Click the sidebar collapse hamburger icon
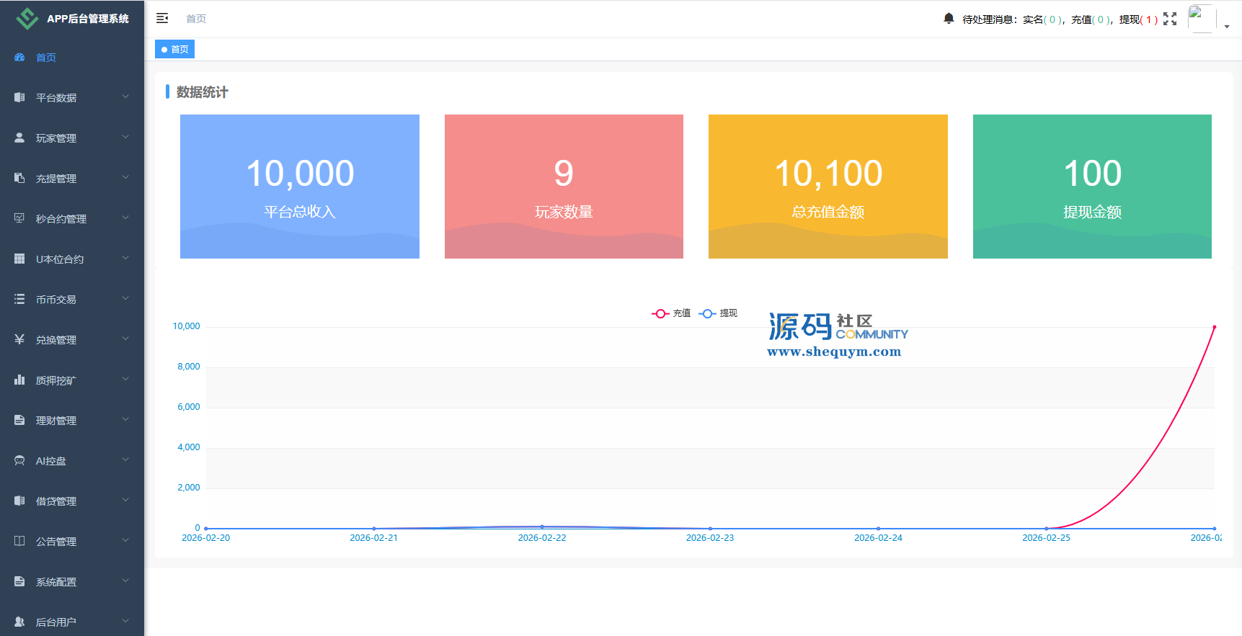The image size is (1242, 636). (162, 18)
